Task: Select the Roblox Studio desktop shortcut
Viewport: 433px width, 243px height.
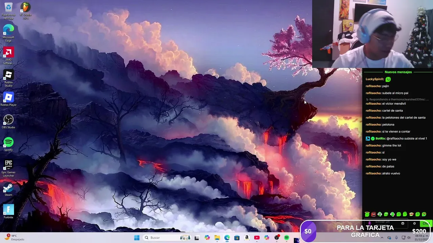Action: point(8,79)
